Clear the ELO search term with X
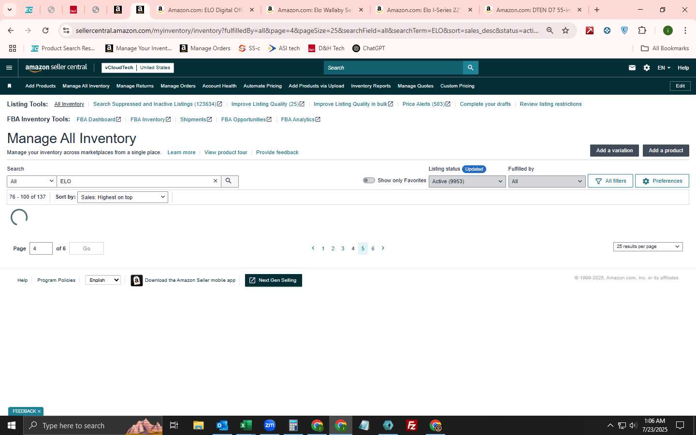Image resolution: width=696 pixels, height=435 pixels. click(x=216, y=181)
